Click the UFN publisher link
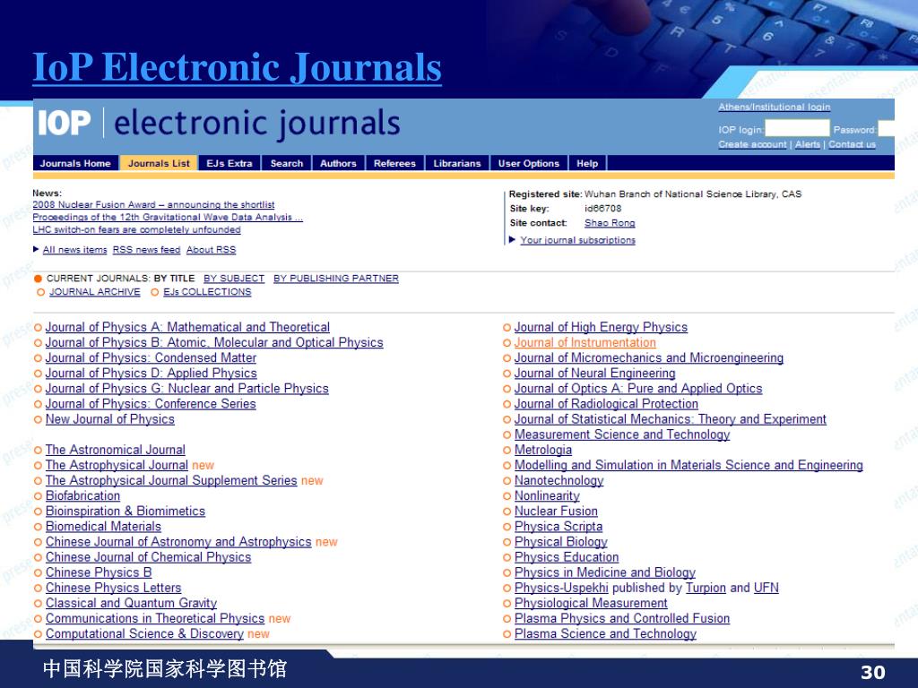The image size is (918, 688). 766,588
